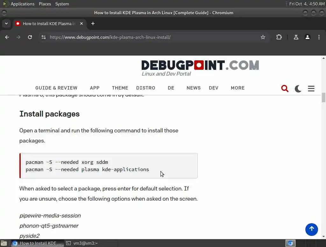The image size is (326, 247).
Task: Expand the MORE menu
Action: tap(237, 88)
